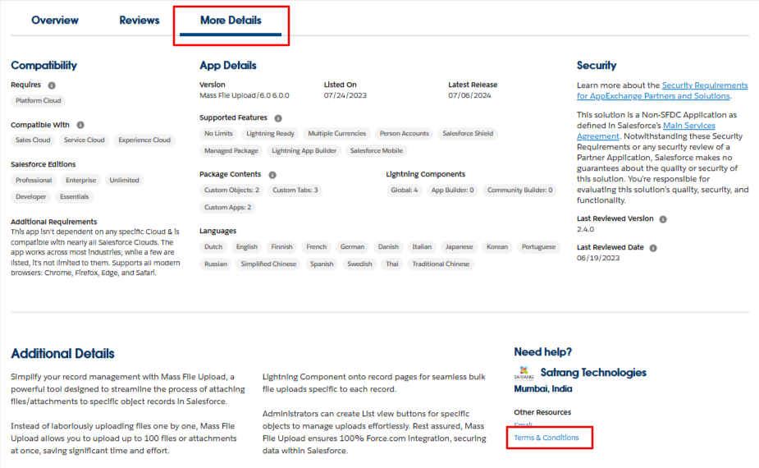Click the Mumbai, India location text

(542, 389)
